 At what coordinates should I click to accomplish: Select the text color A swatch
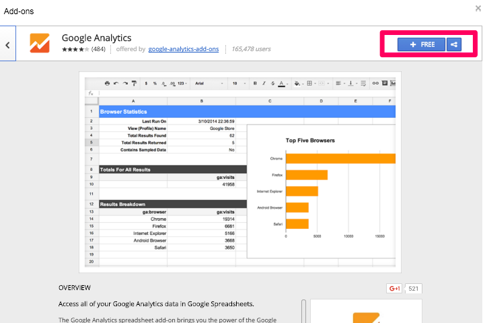pyautogui.click(x=284, y=83)
